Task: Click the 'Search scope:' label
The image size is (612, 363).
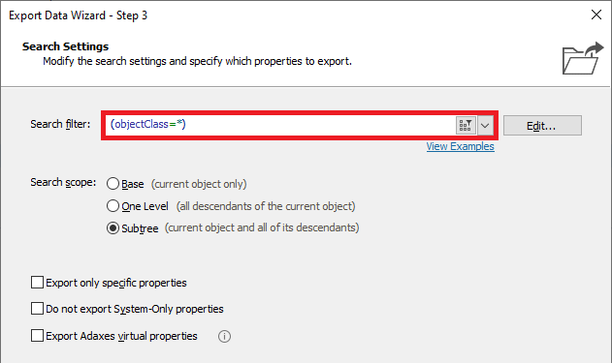Action: click(x=63, y=182)
